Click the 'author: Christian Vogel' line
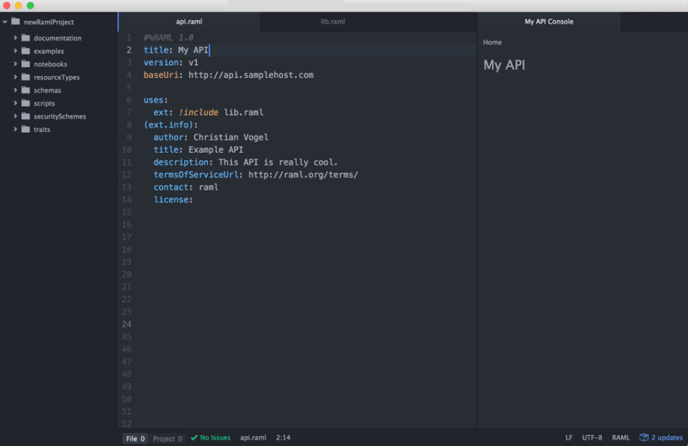The height and width of the screenshot is (446, 688). click(x=210, y=137)
